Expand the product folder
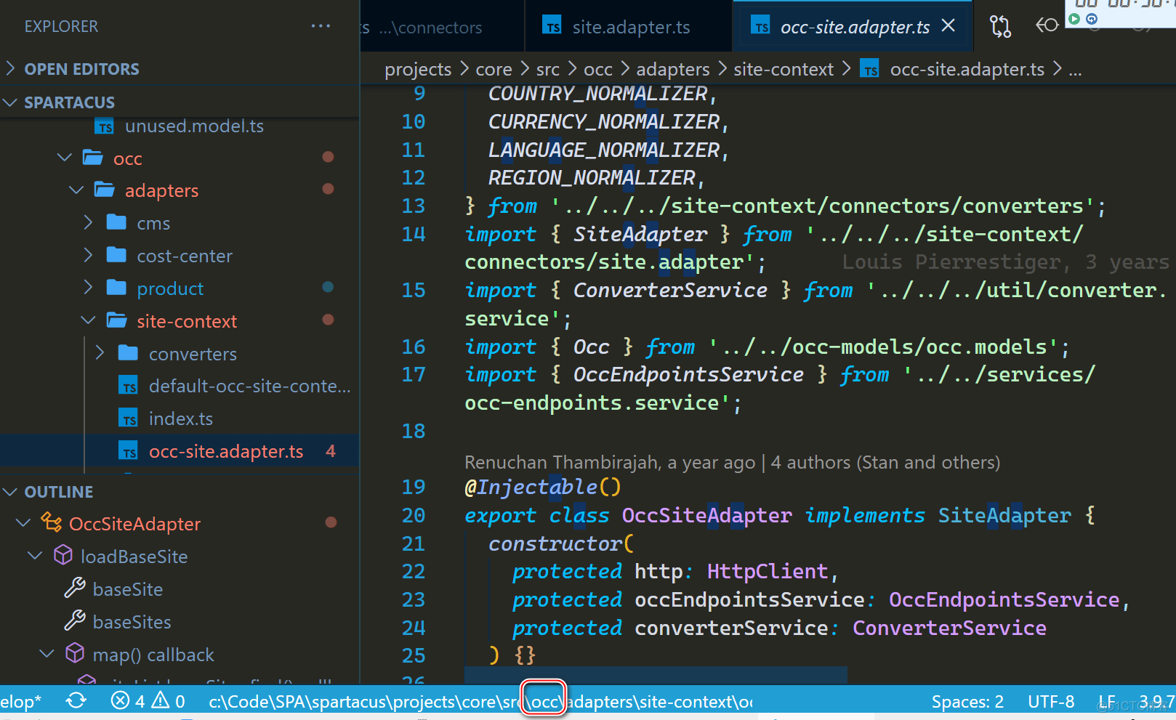 (88, 288)
